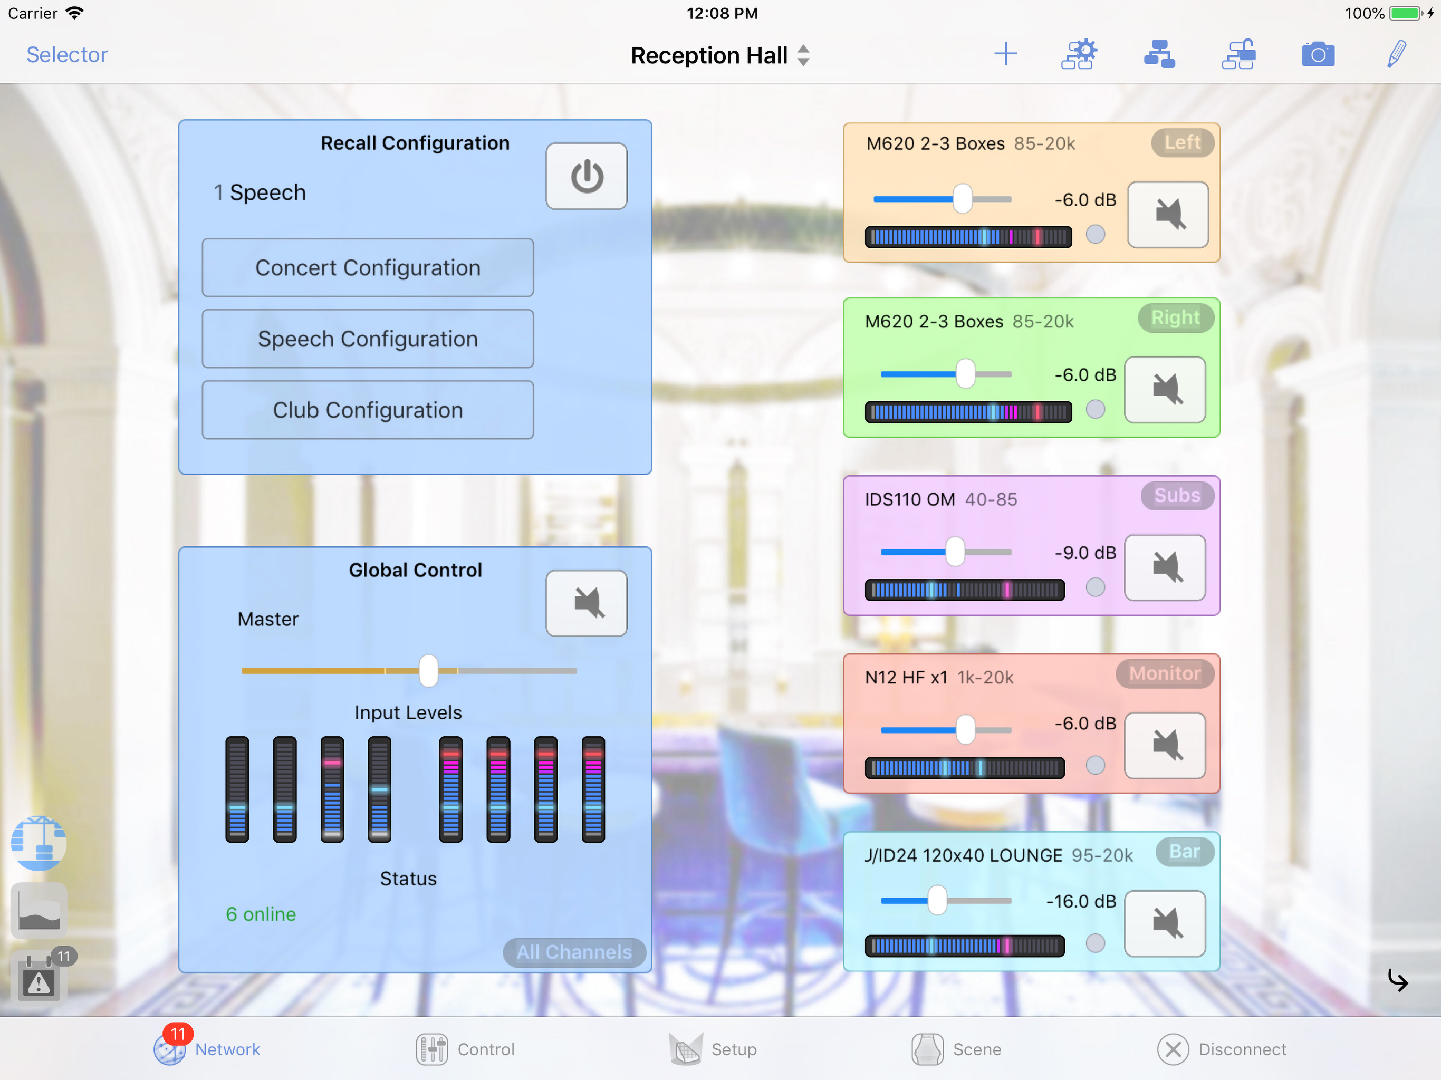Open the 1 Speech configuration selector

click(x=261, y=193)
